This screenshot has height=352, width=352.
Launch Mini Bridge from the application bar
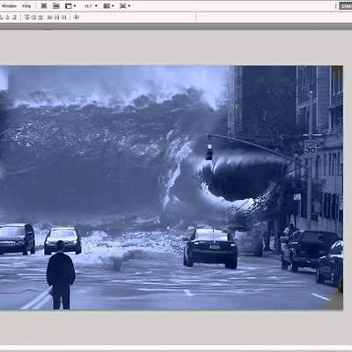click(x=56, y=6)
